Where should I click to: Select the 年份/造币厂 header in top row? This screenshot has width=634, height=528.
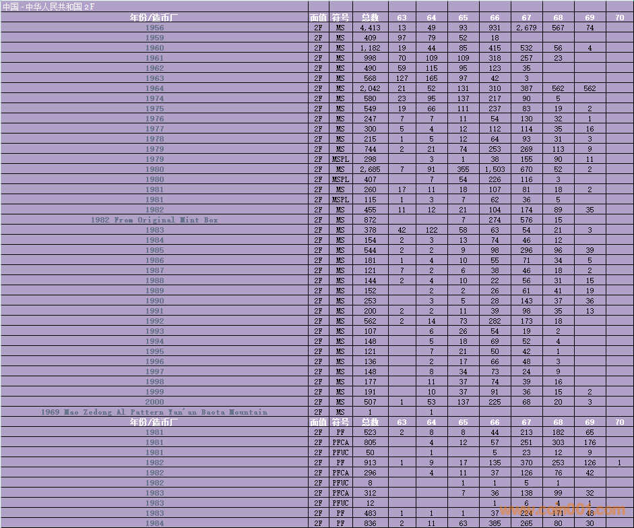[x=154, y=17]
